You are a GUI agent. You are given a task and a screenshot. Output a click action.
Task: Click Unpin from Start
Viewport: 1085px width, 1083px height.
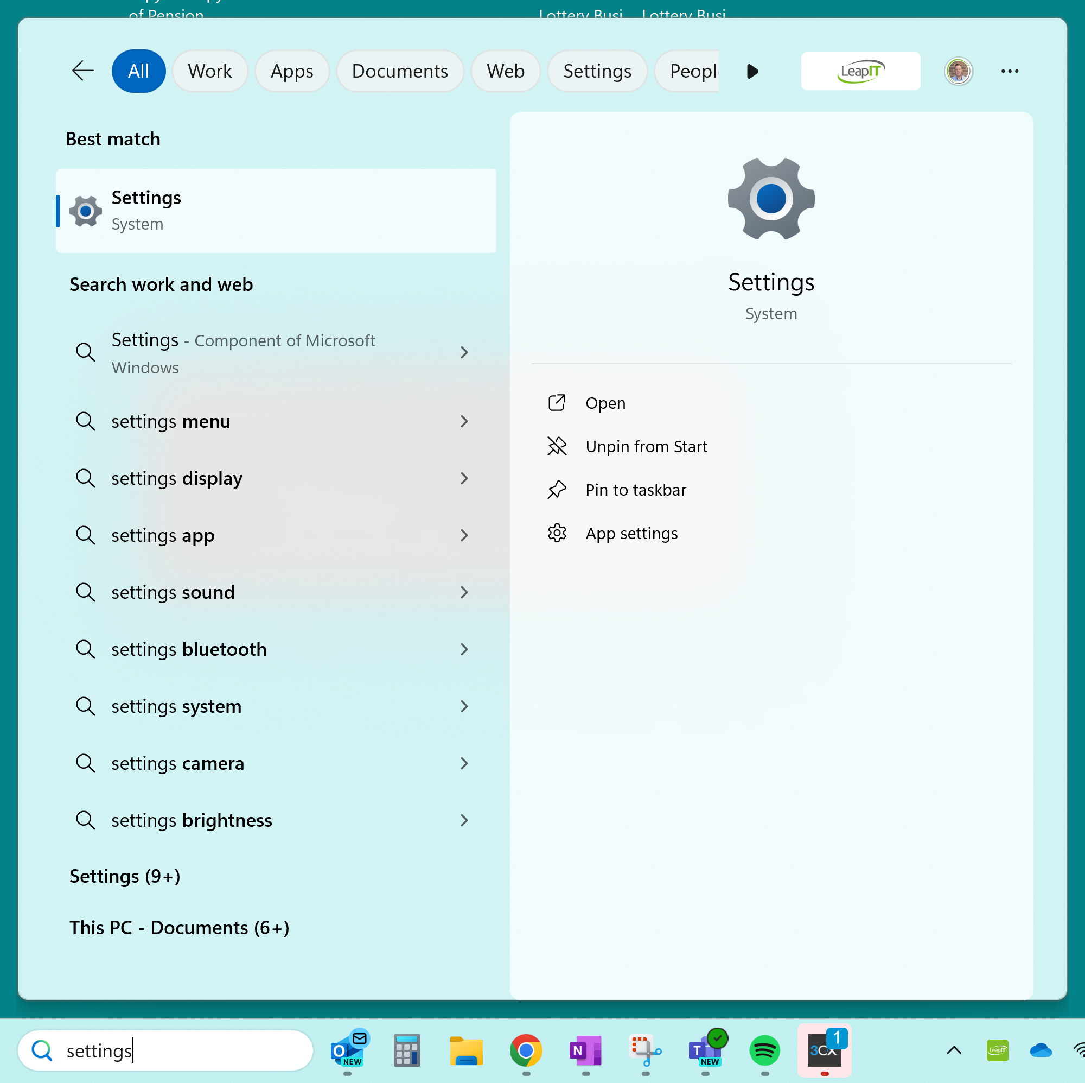click(x=647, y=446)
